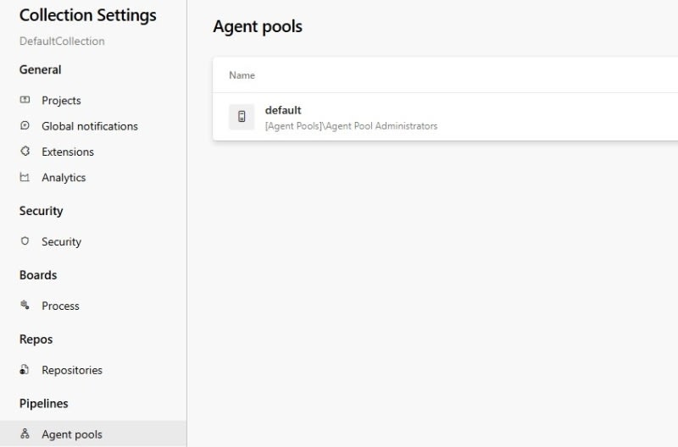This screenshot has width=678, height=447.
Task: Open Repositories under Repos
Action: point(72,370)
